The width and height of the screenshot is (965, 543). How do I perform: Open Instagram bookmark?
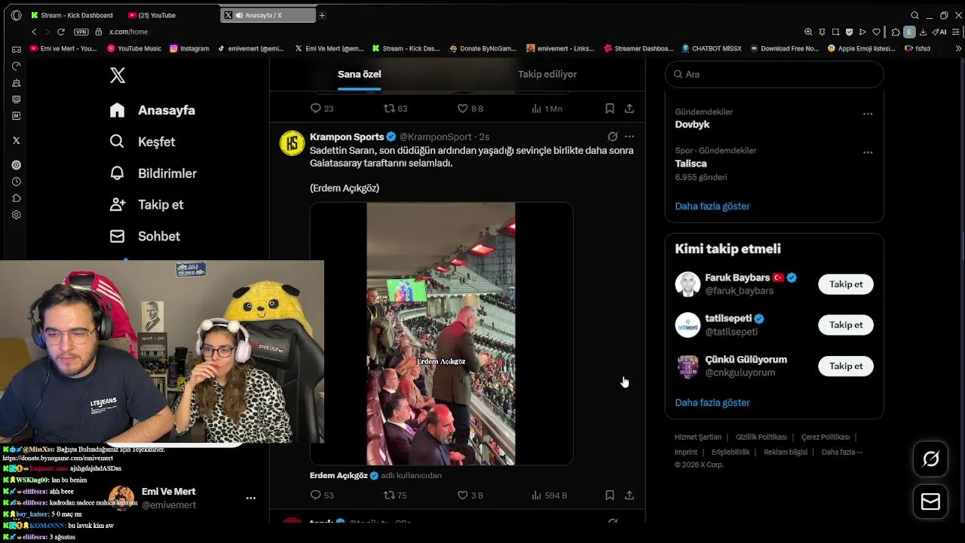click(x=189, y=48)
